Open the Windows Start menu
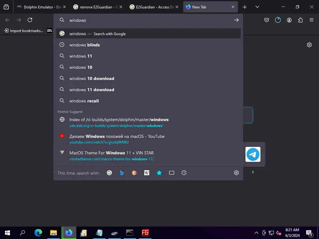 (x=7, y=233)
